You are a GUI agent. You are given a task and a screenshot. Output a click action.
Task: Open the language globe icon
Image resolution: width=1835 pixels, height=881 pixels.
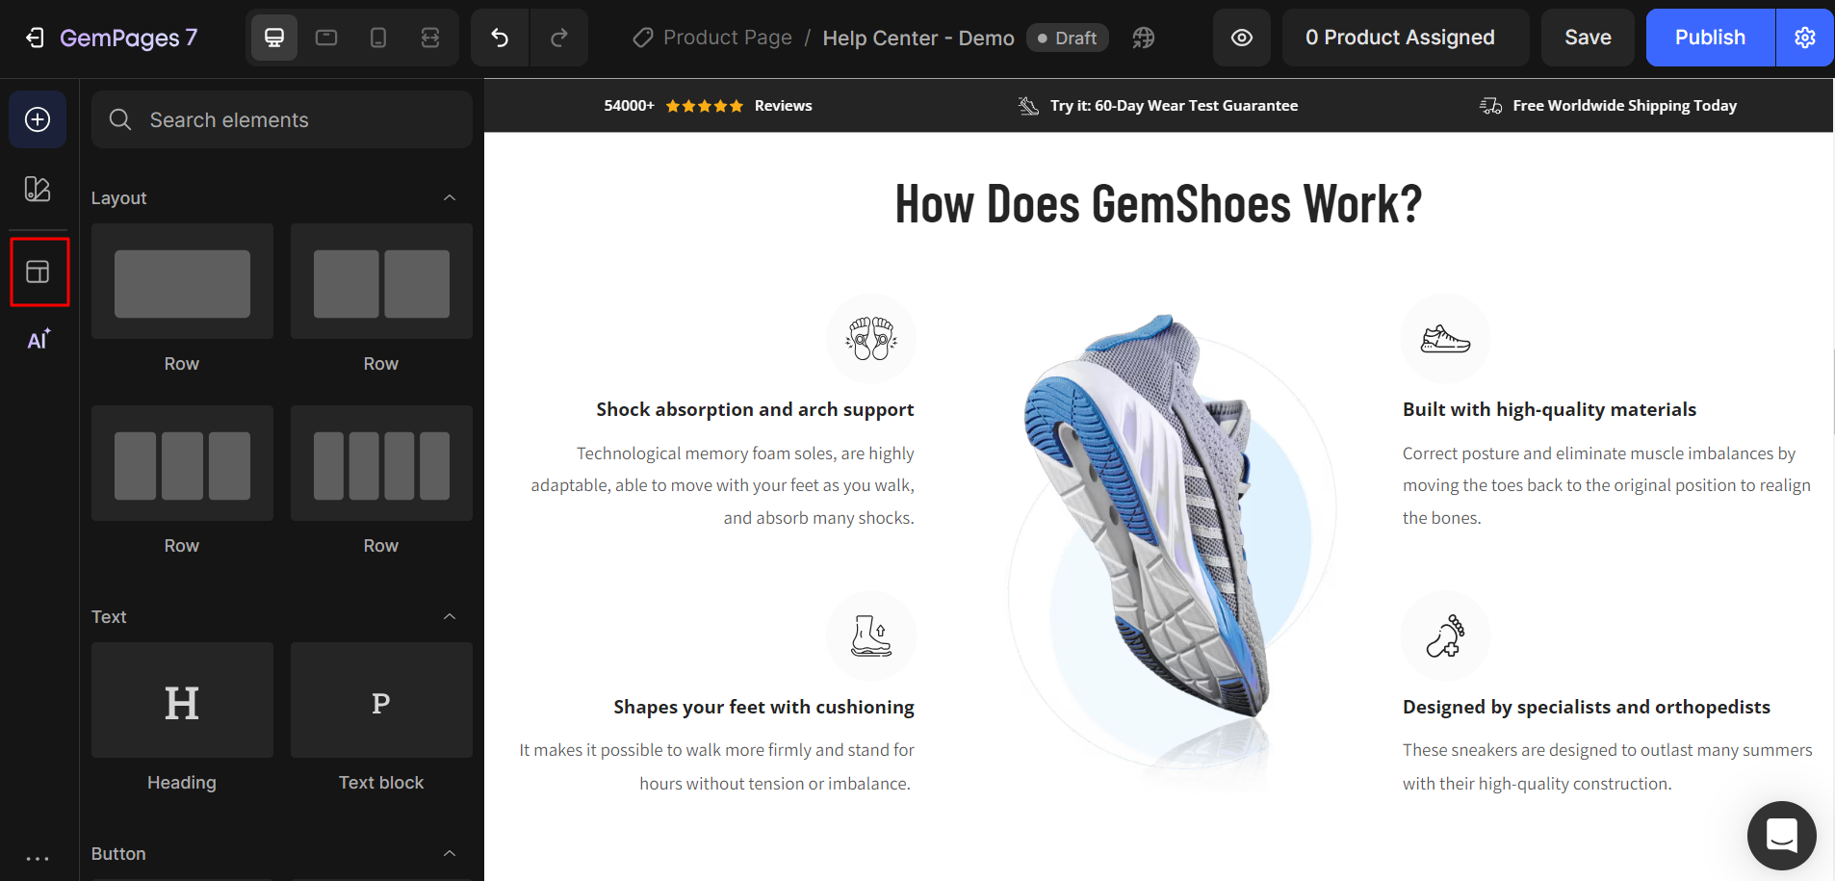[1143, 38]
